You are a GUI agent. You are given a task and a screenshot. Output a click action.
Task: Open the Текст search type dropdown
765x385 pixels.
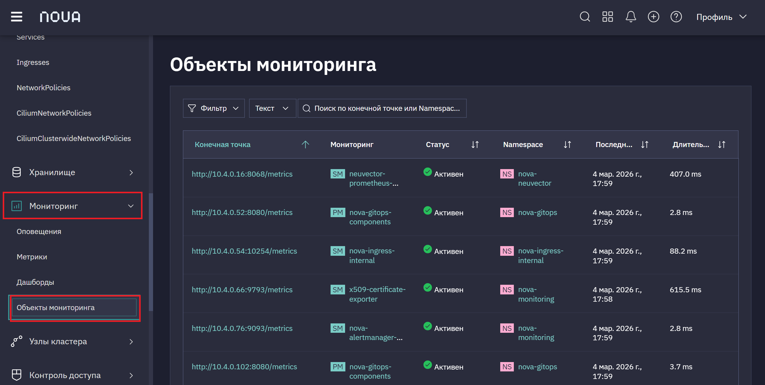pos(272,108)
